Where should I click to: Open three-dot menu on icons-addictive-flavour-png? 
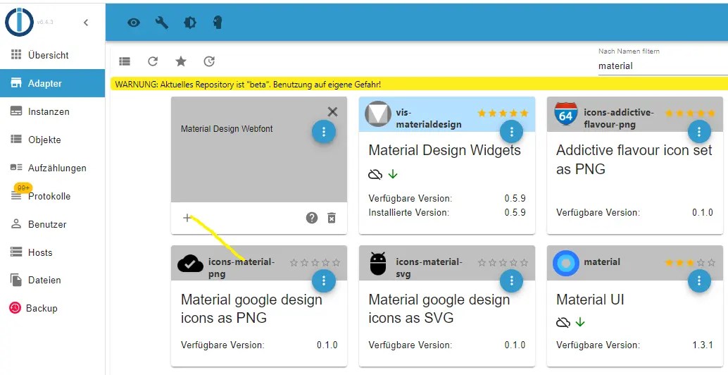[x=699, y=132]
